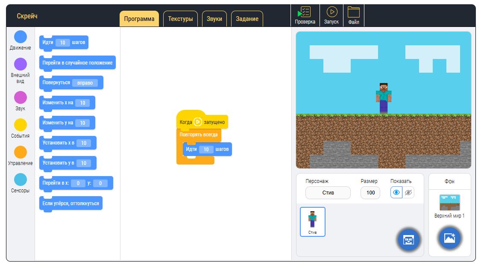Show Стив using the eye toggle
Viewport: 481px width, 265px height.
coord(396,193)
